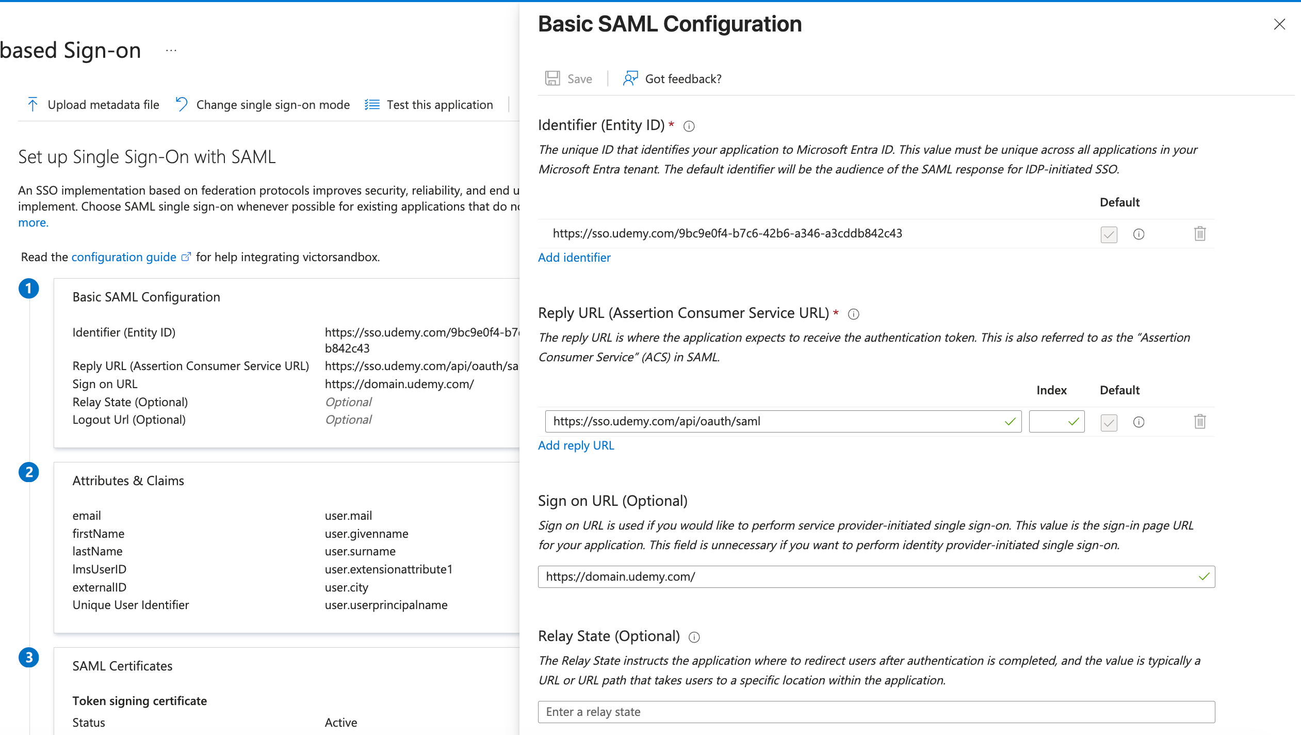Select Test this application
Screen dimensions: 1301x735
[x=429, y=105]
